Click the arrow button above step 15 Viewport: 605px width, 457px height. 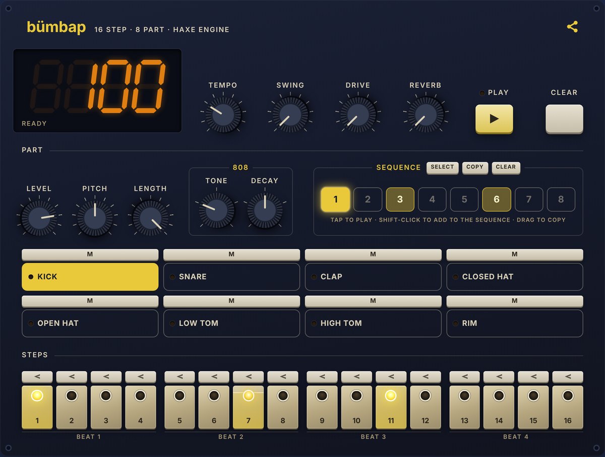click(533, 376)
